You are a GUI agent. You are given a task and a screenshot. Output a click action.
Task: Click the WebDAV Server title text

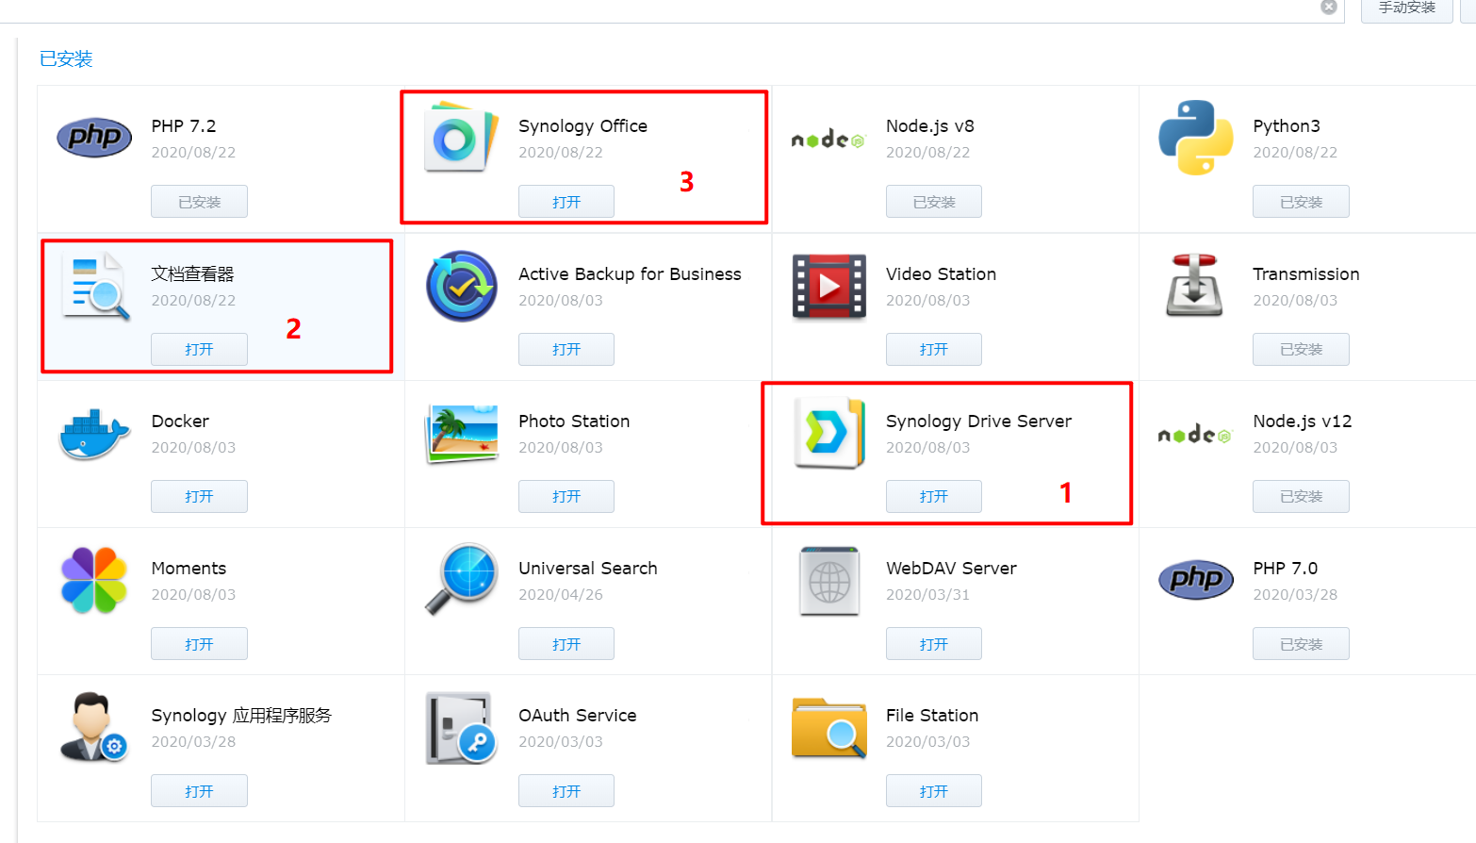[951, 569]
